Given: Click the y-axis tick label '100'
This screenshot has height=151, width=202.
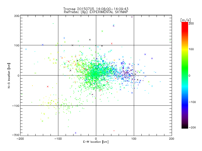Looking at the screenshot, I should (17, 46).
